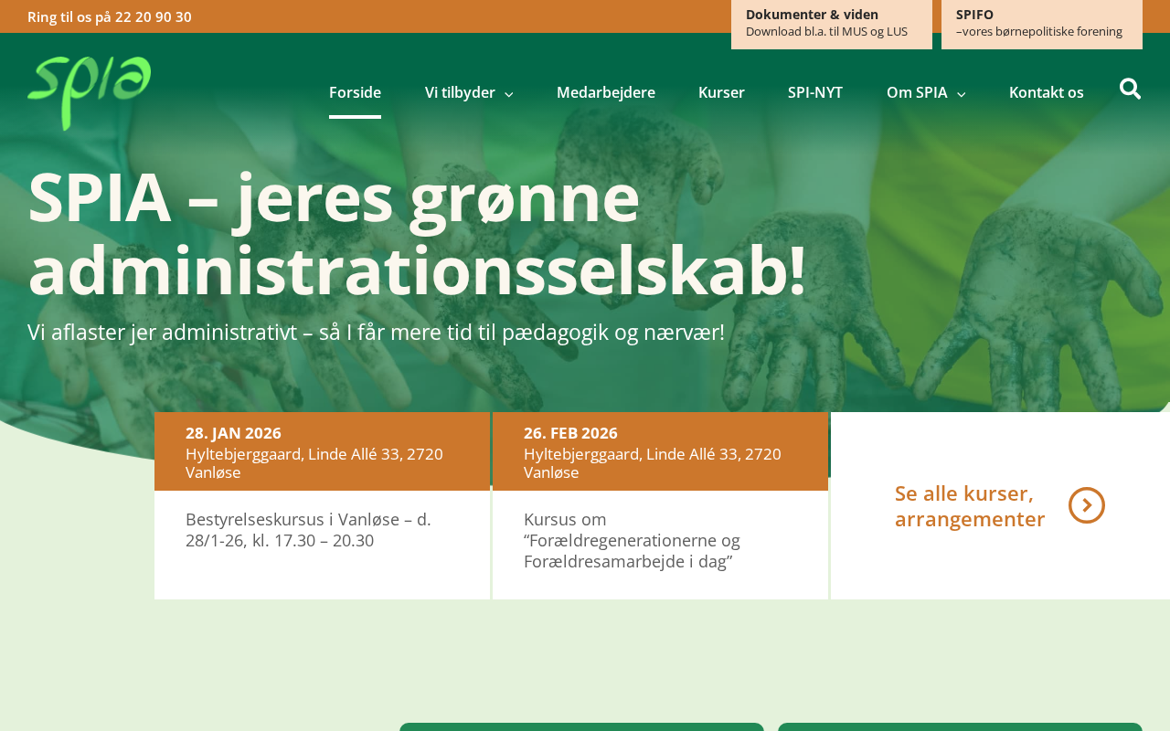Open Dokumenter & viden link
Image resolution: width=1170 pixels, height=731 pixels.
tap(832, 23)
